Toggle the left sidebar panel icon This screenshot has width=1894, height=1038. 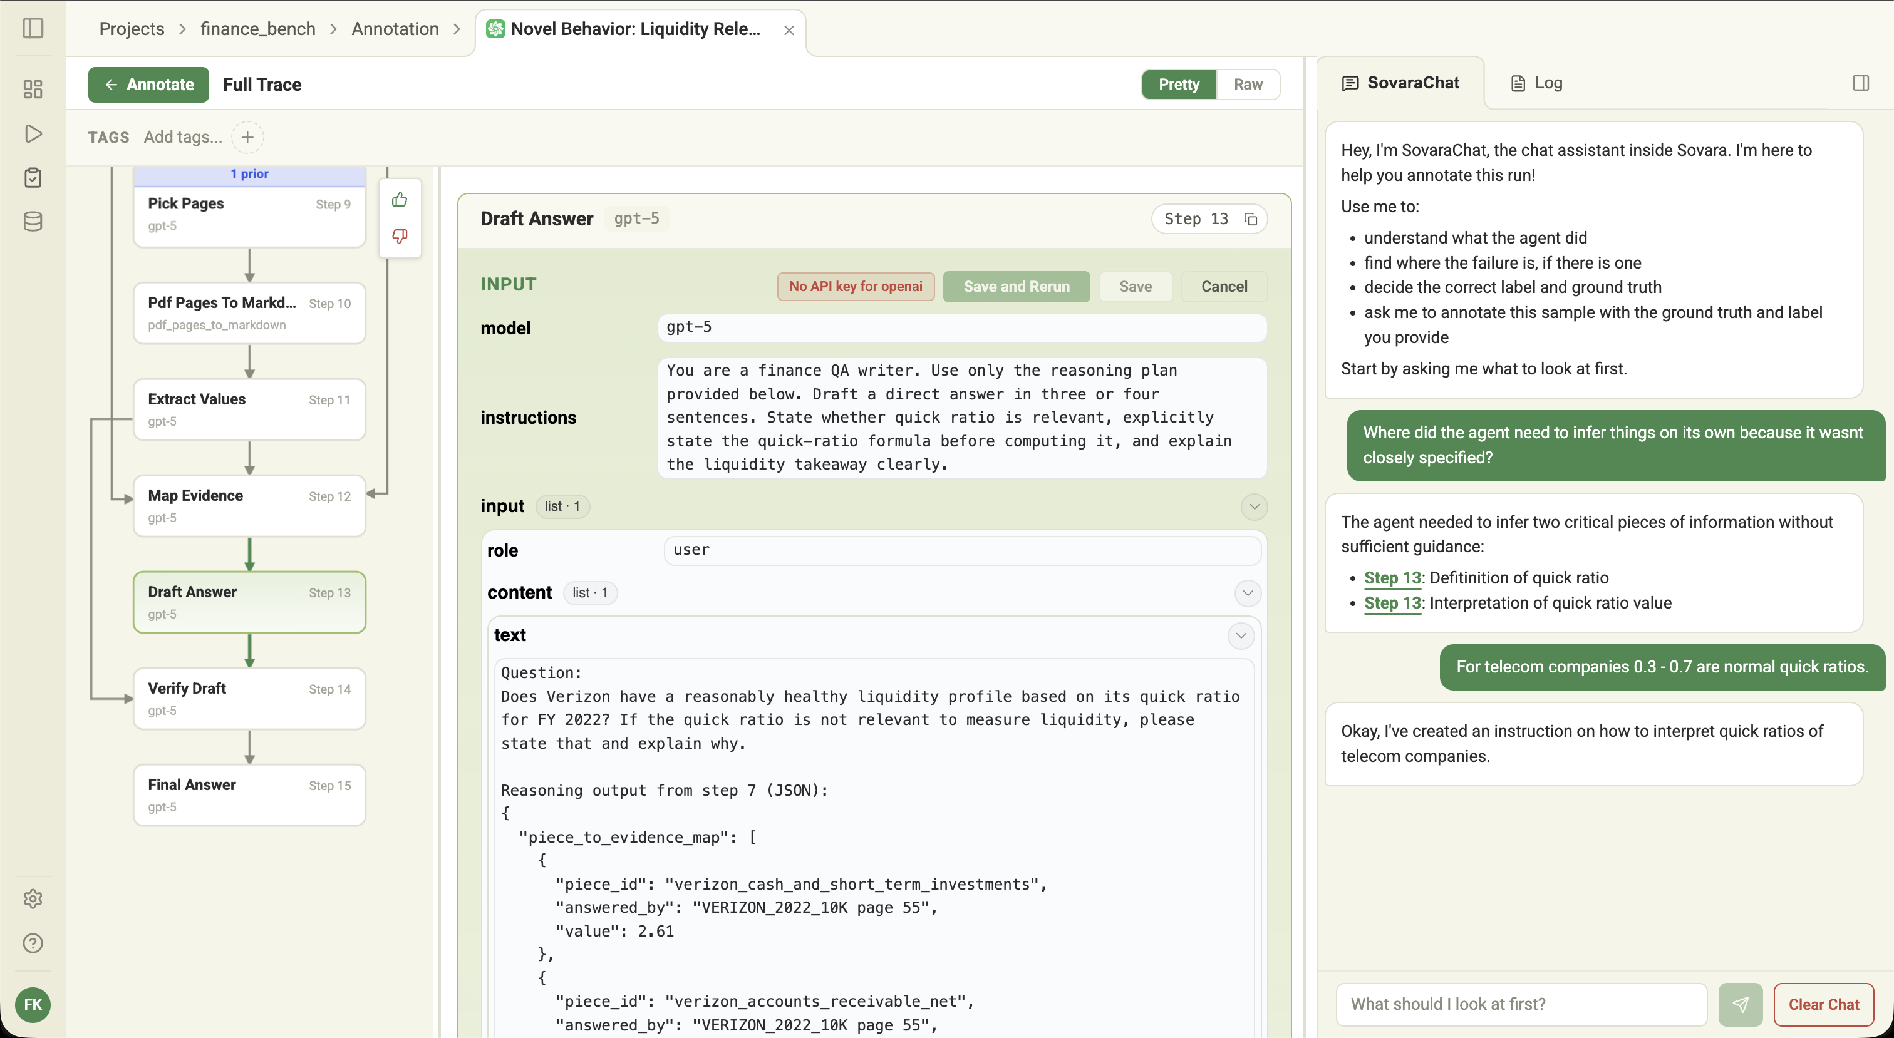[x=33, y=29]
